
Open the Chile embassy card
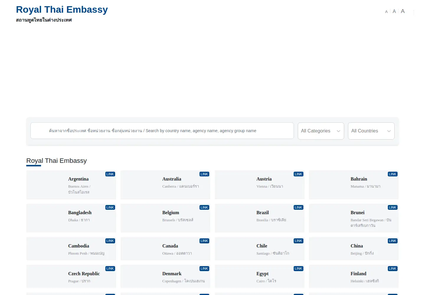pyautogui.click(x=259, y=249)
